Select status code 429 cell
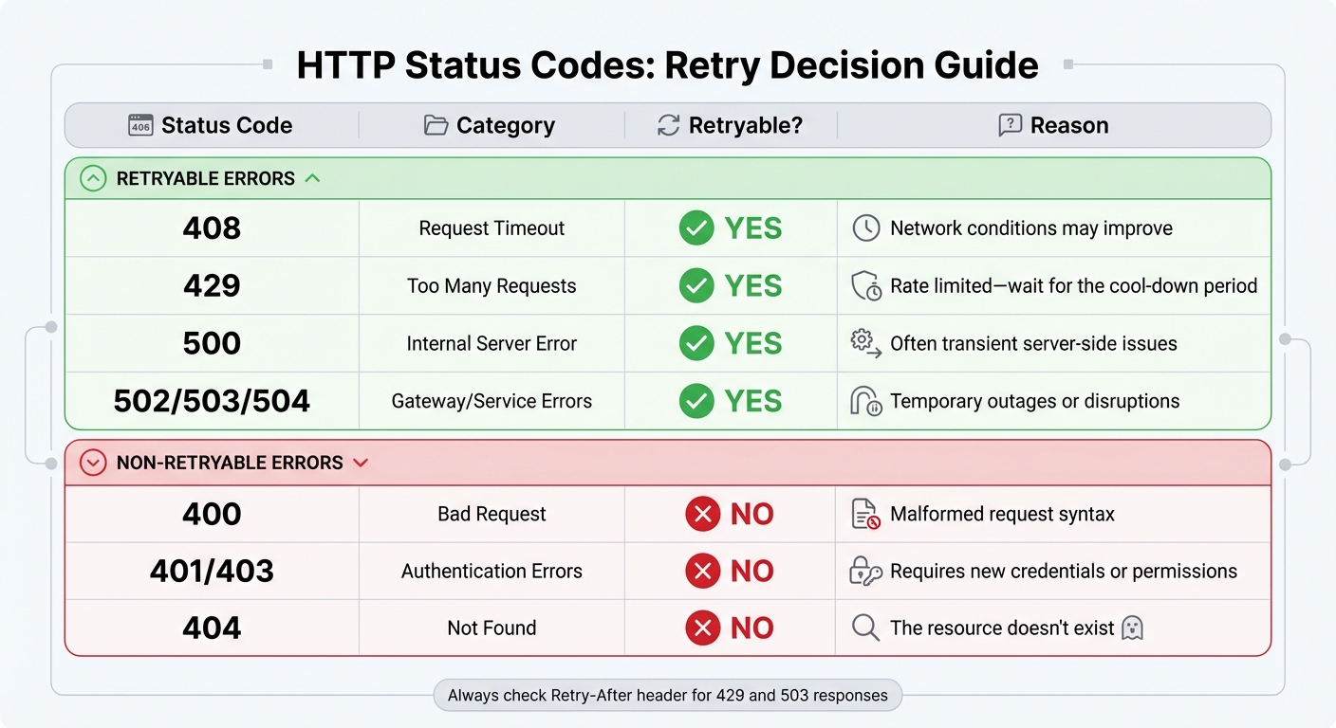 point(212,286)
